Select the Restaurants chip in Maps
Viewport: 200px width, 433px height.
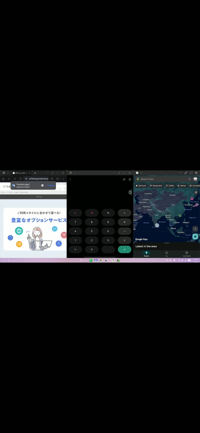click(x=156, y=185)
